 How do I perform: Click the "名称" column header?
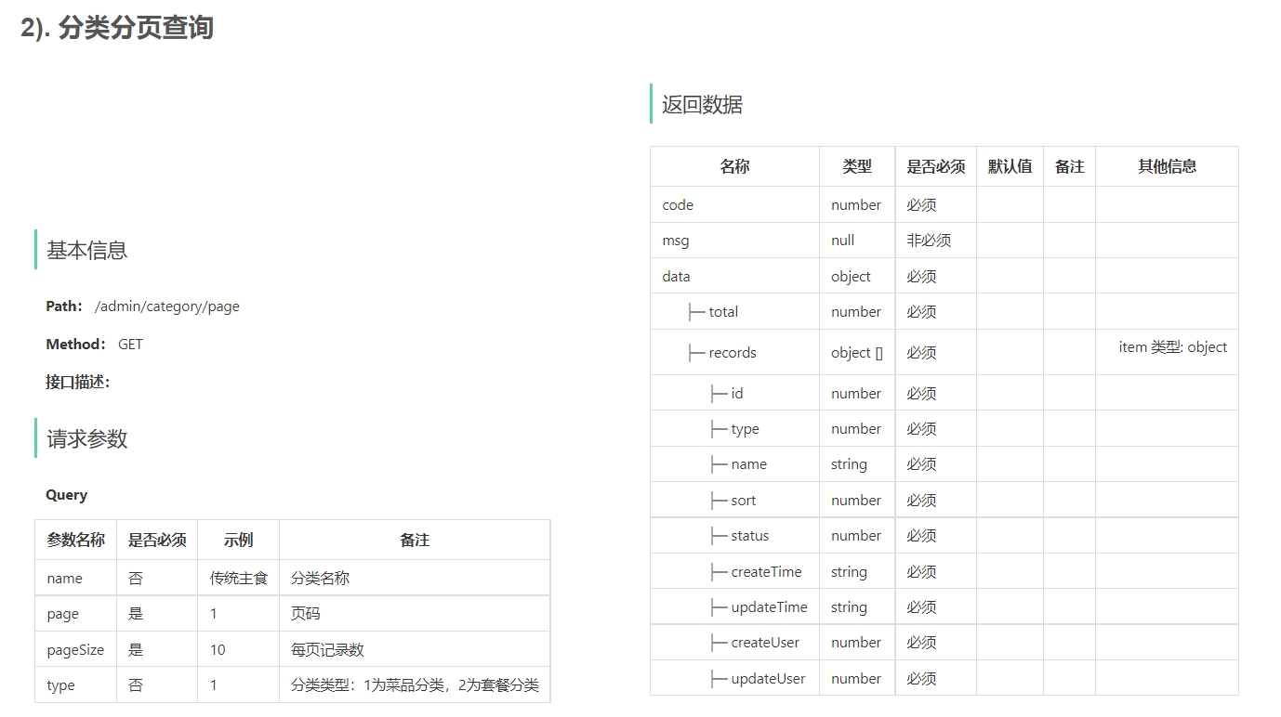[x=734, y=166]
